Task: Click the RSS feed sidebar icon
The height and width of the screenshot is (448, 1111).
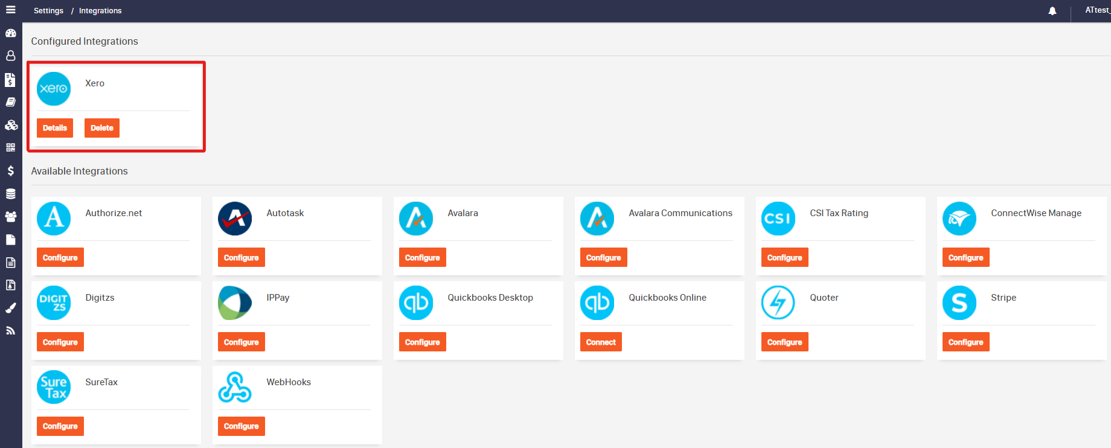Action: click(x=11, y=330)
